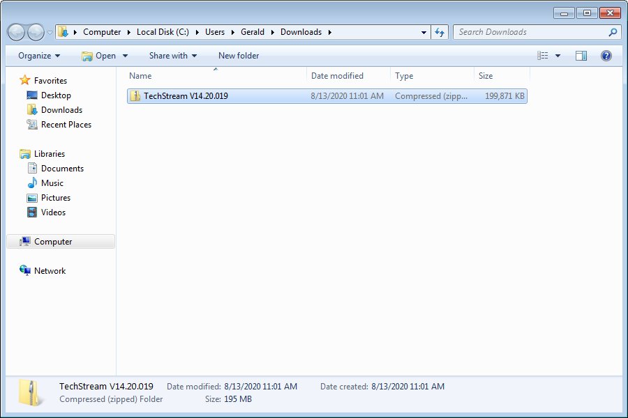The image size is (628, 418).
Task: Expand the arrow after Users in breadcrumb
Action: (232, 32)
